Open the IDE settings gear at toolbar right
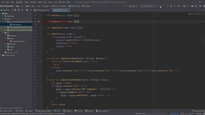Viewport: 205px width, 115px height. point(204,6)
